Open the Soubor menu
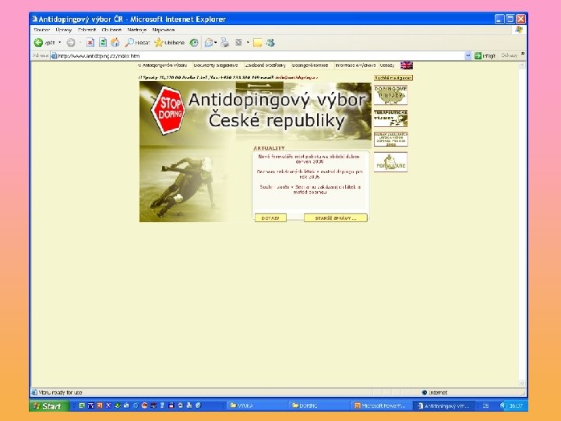Image resolution: width=561 pixels, height=421 pixels. tap(42, 30)
